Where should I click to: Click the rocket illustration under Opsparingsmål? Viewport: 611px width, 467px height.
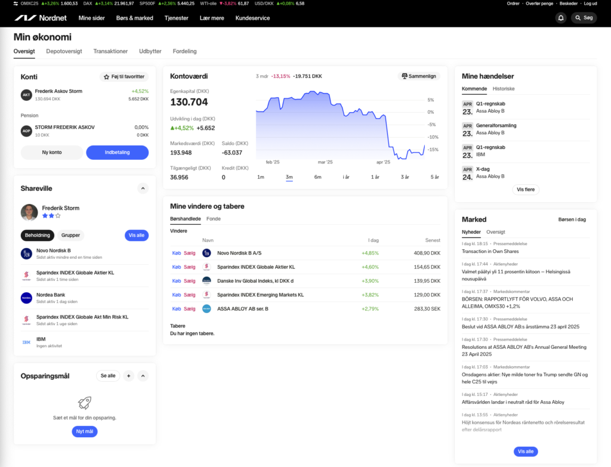tap(84, 403)
